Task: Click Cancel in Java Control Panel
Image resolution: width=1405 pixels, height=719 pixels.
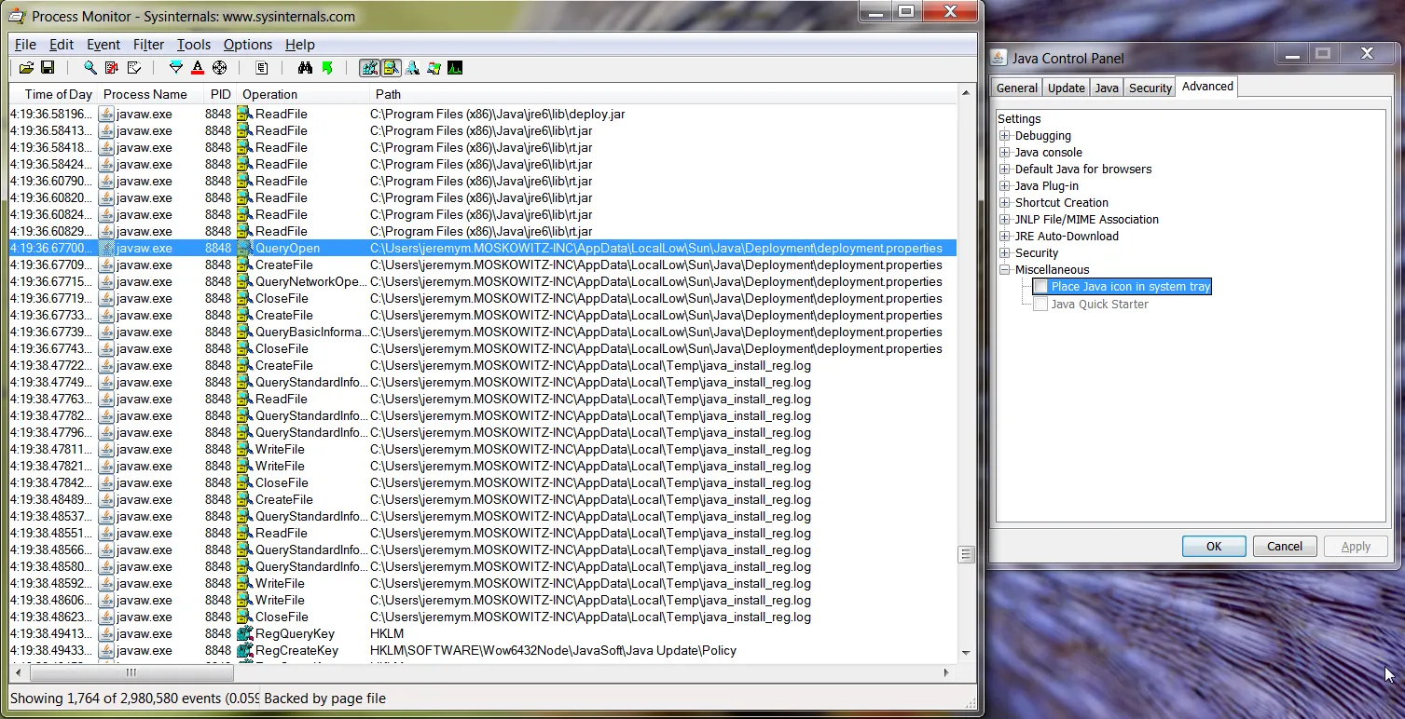Action: point(1285,547)
